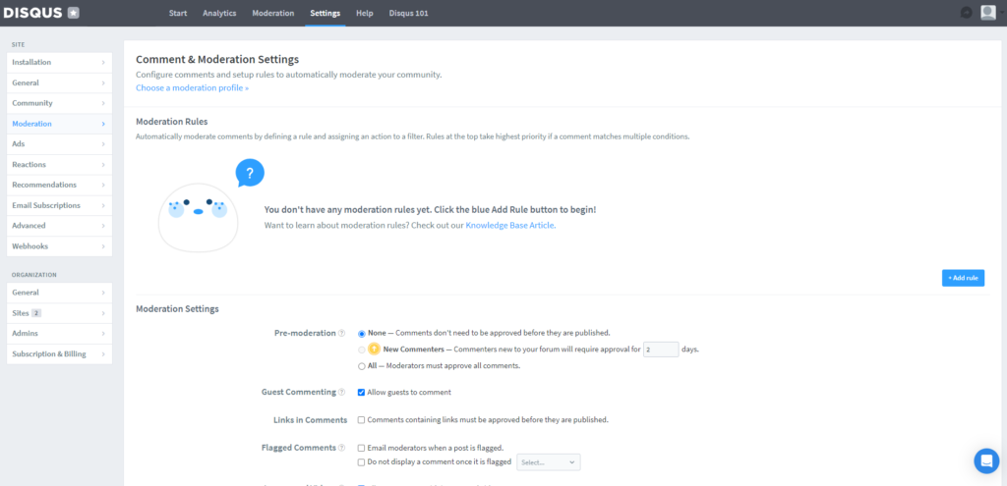The image size is (1007, 486).
Task: Open the chat support bubble icon
Action: 985,460
